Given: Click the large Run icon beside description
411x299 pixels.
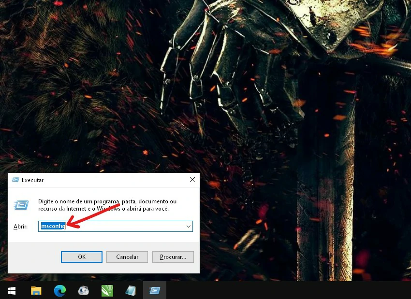Looking at the screenshot, I should pyautogui.click(x=21, y=205).
